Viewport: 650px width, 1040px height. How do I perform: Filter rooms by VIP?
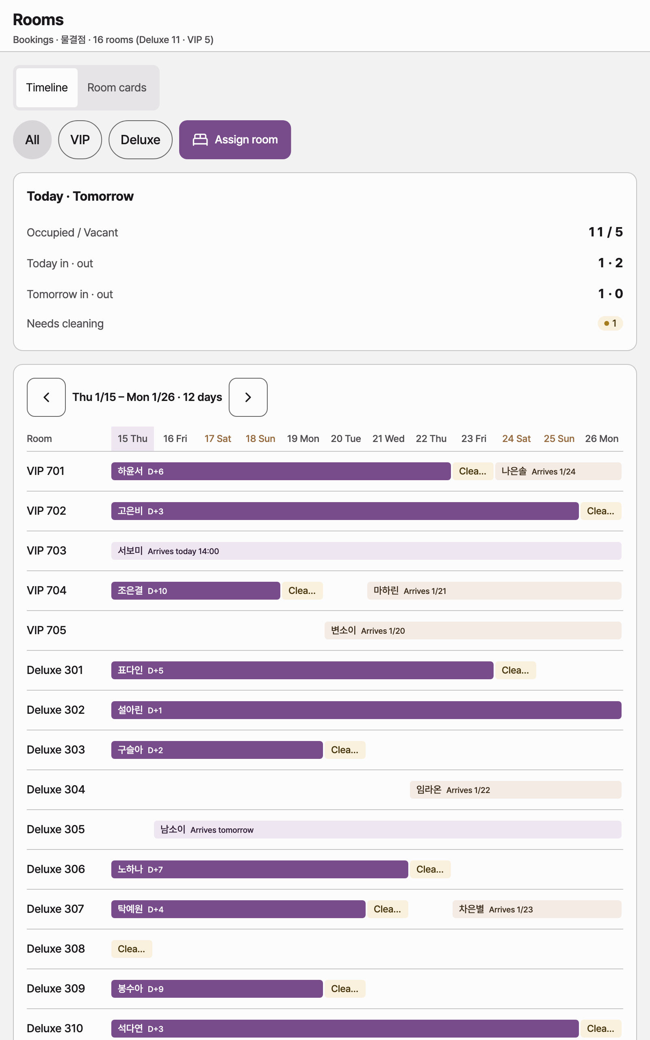click(x=80, y=140)
